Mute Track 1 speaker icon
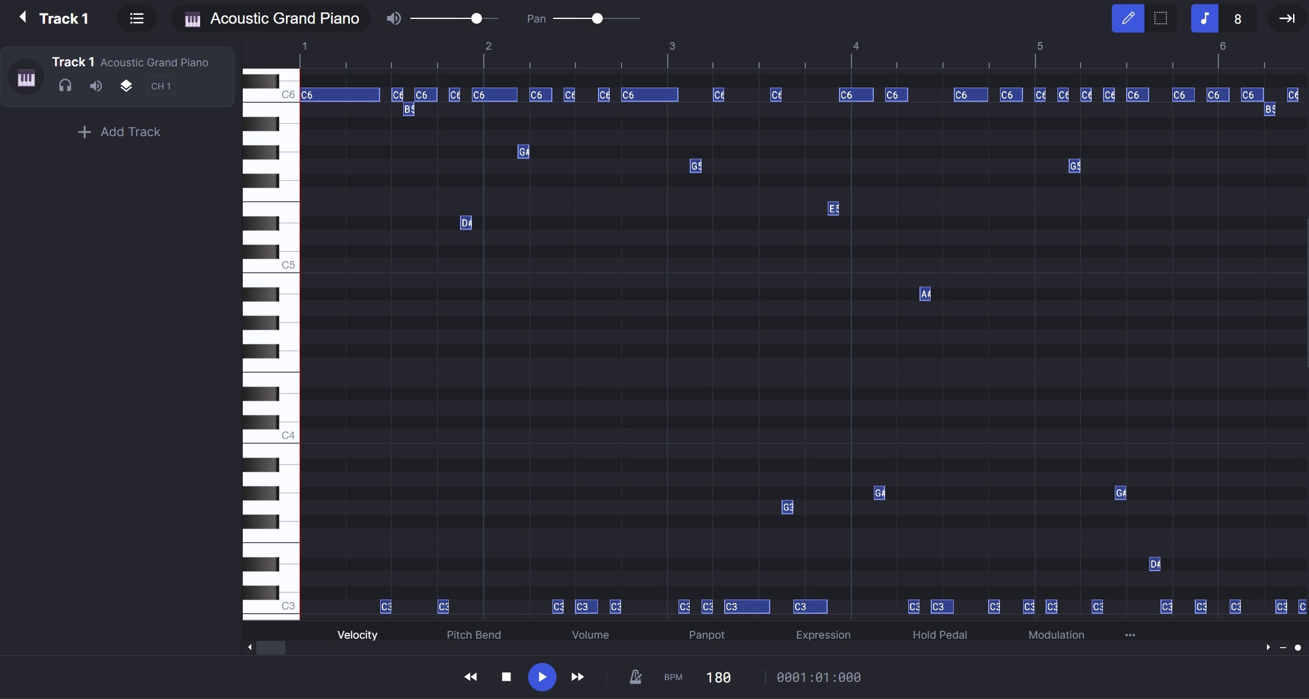This screenshot has height=699, width=1309. [95, 86]
